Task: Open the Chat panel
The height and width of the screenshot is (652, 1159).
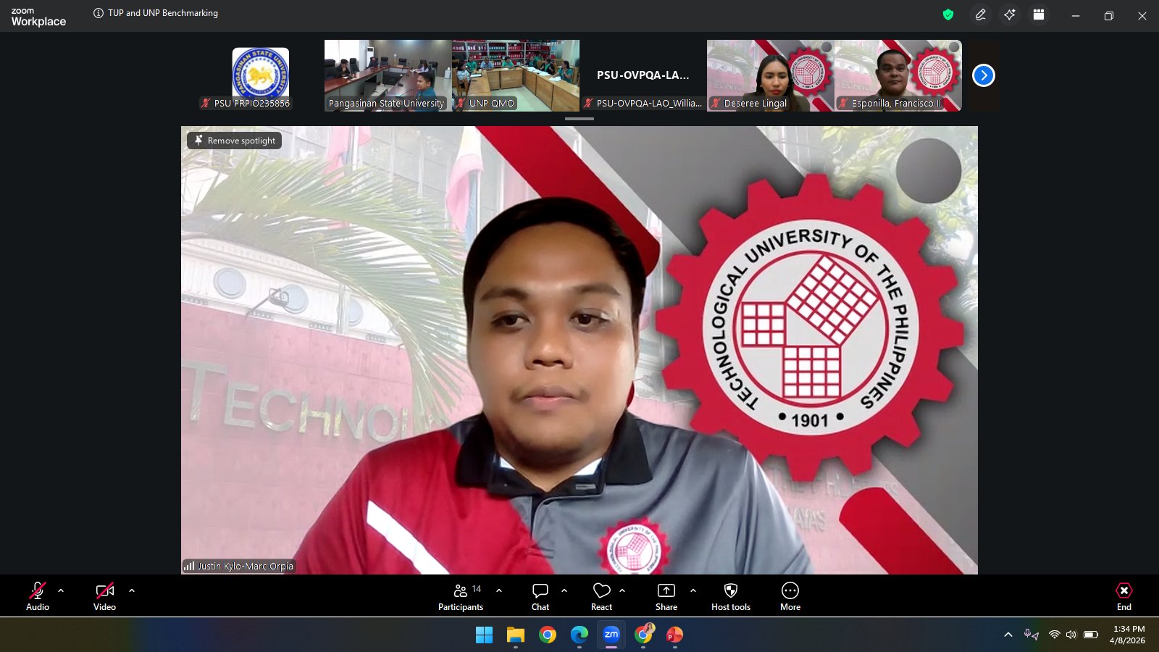Action: (540, 597)
